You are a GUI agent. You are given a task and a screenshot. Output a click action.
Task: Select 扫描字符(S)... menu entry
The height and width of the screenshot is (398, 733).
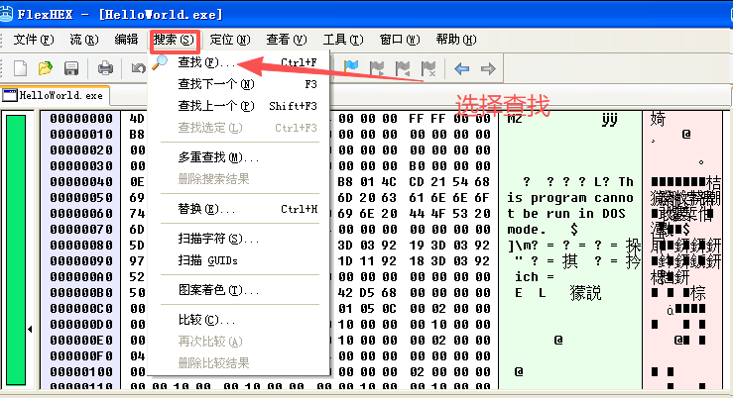[239, 239]
